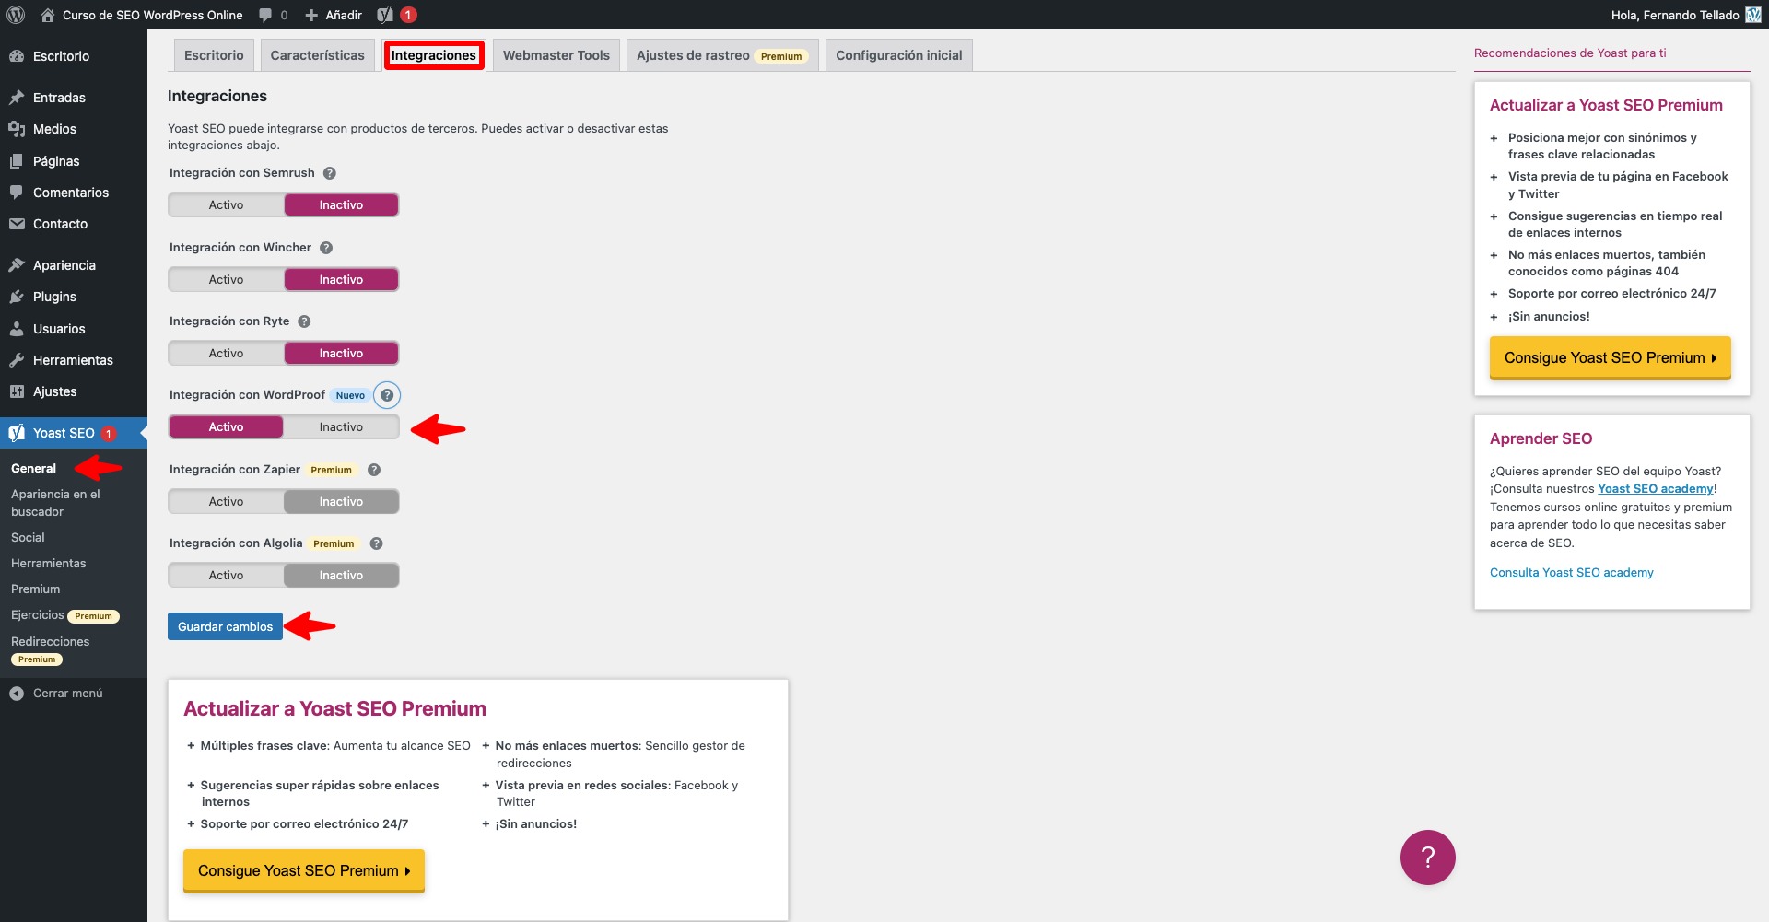This screenshot has height=922, width=1769.
Task: Open help for Integración con WordProof
Action: coord(387,395)
